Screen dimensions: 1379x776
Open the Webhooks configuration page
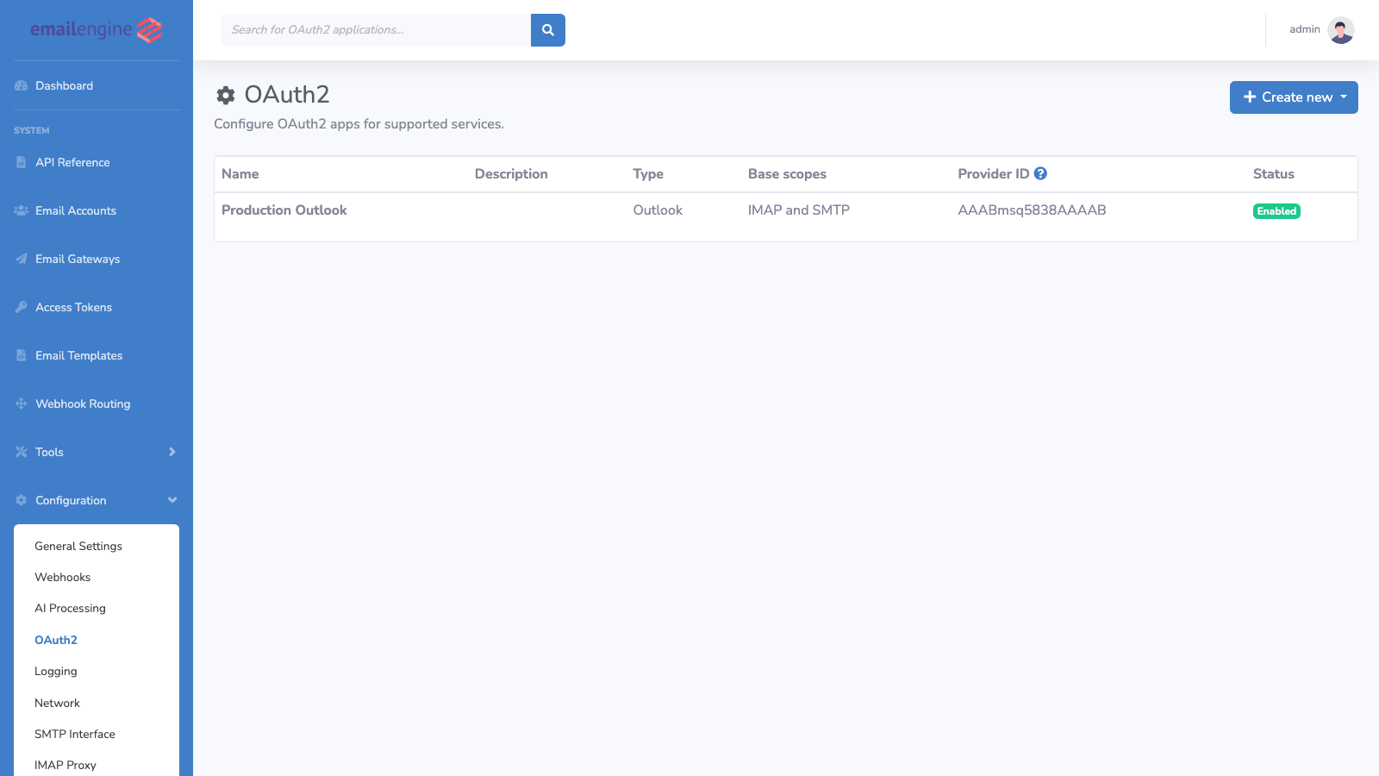click(x=62, y=577)
